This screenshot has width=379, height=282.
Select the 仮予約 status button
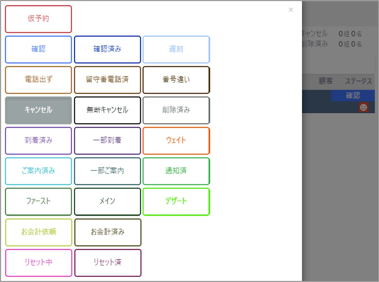click(38, 19)
